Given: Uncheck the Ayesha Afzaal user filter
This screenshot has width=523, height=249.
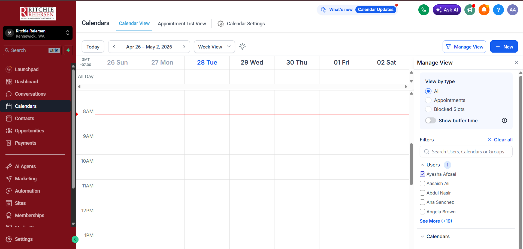Looking at the screenshot, I should [422, 174].
